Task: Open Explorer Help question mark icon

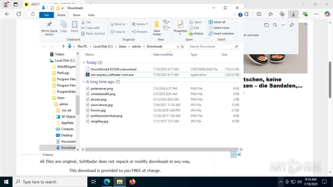Action: tap(240, 15)
